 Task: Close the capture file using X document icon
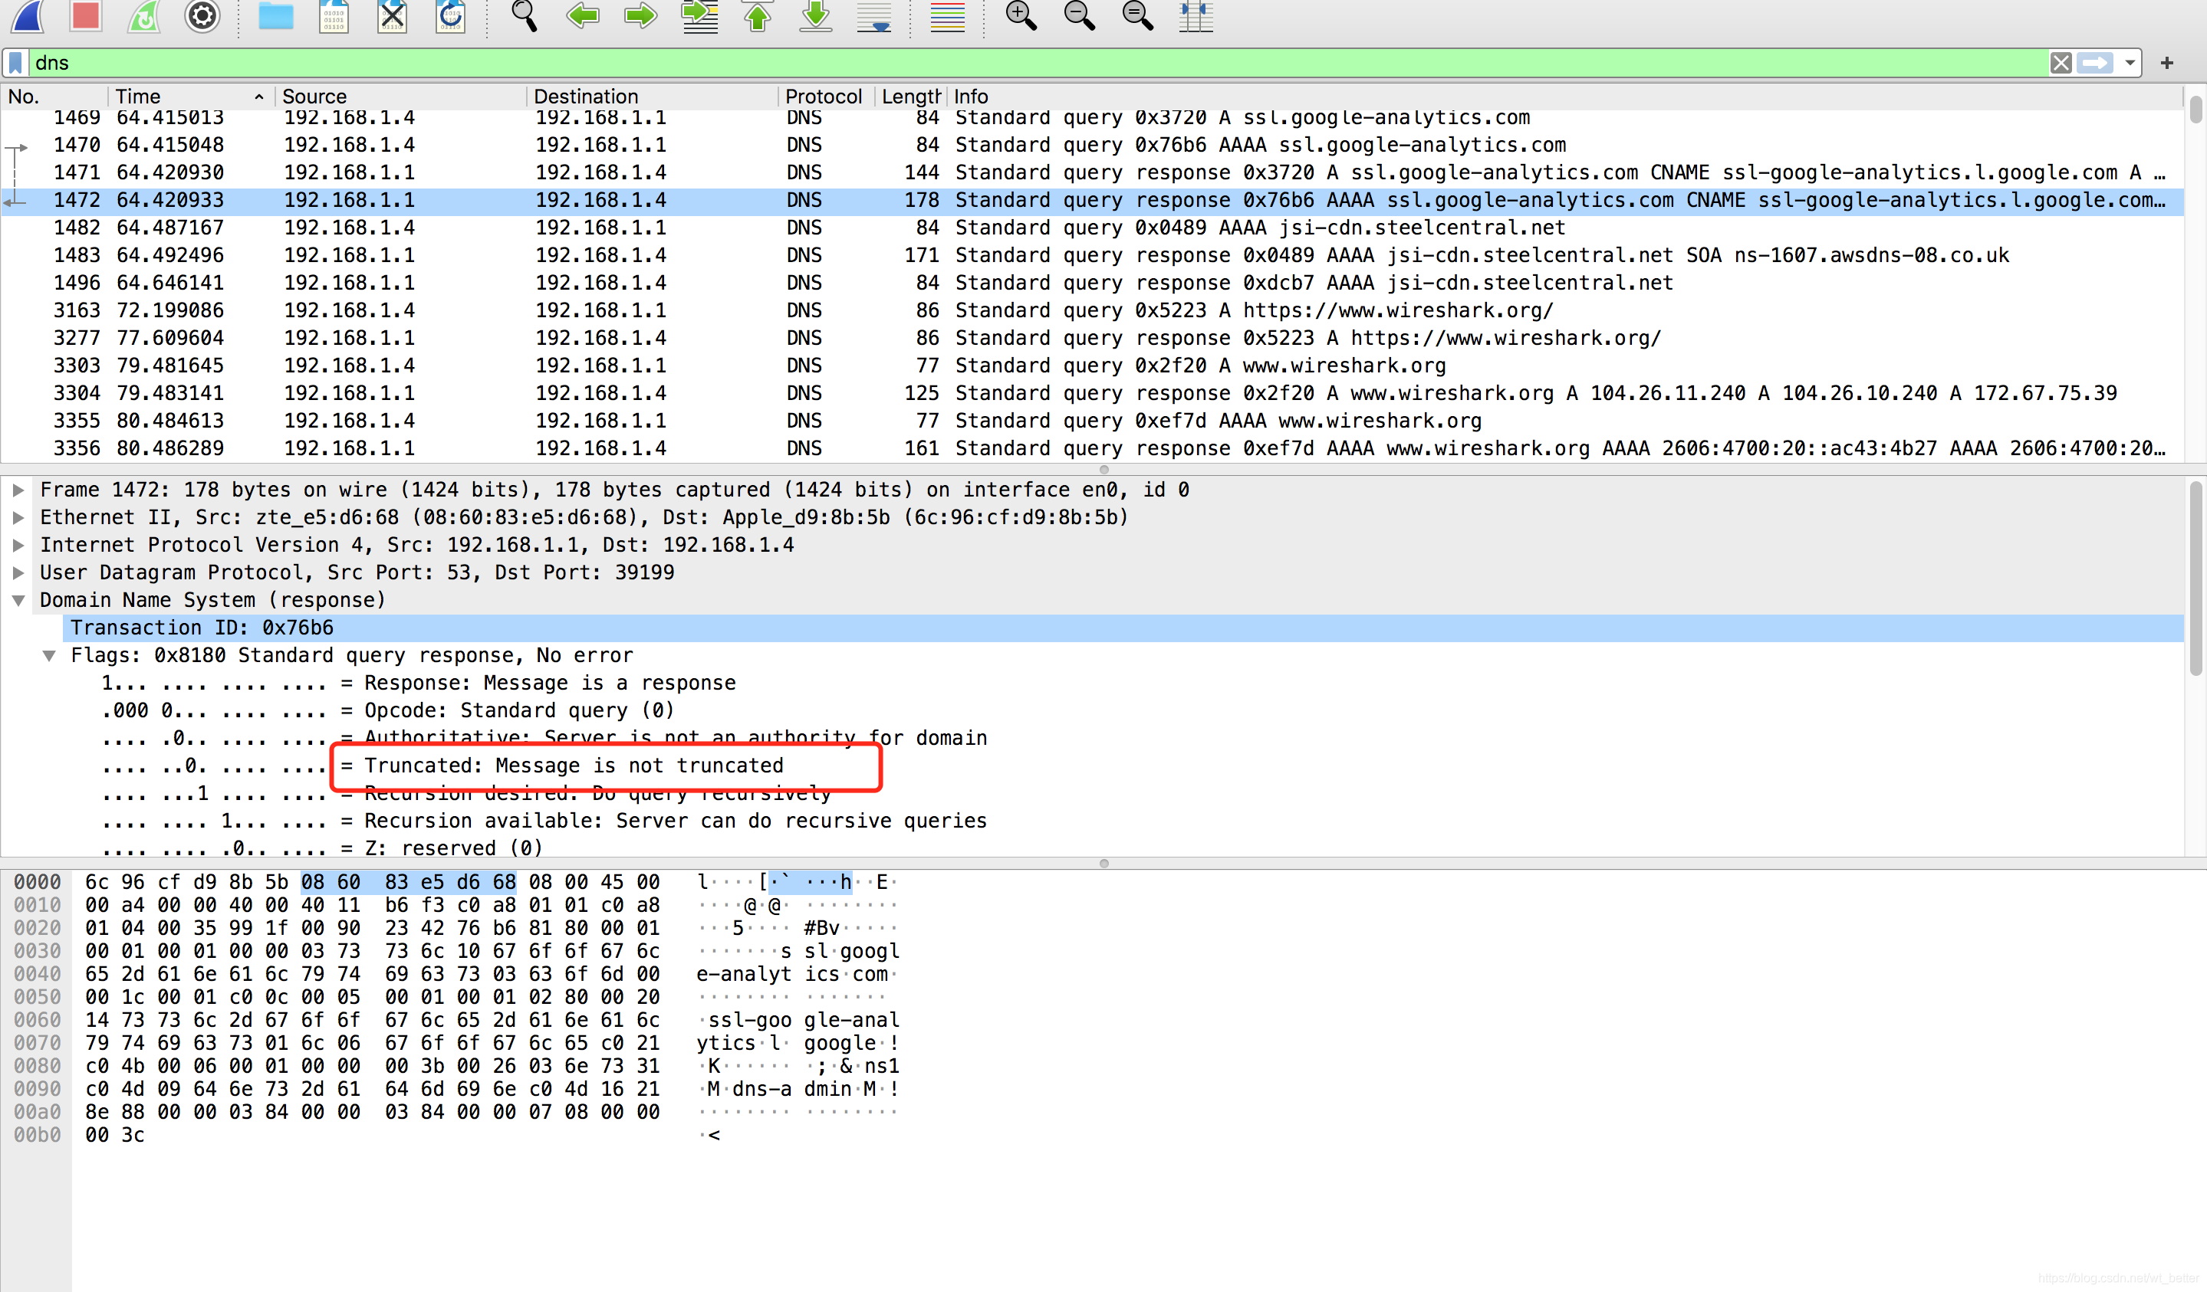point(393,15)
